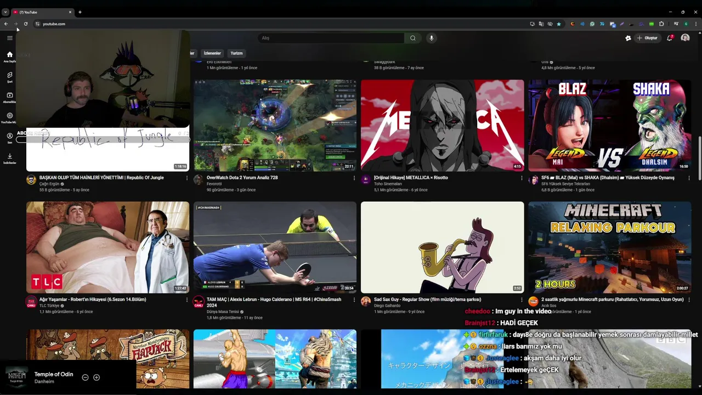Reload the page with refresh icon
Viewport: 702px width, 395px height.
pos(25,24)
